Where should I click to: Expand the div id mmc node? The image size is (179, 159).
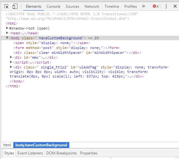click(11, 57)
